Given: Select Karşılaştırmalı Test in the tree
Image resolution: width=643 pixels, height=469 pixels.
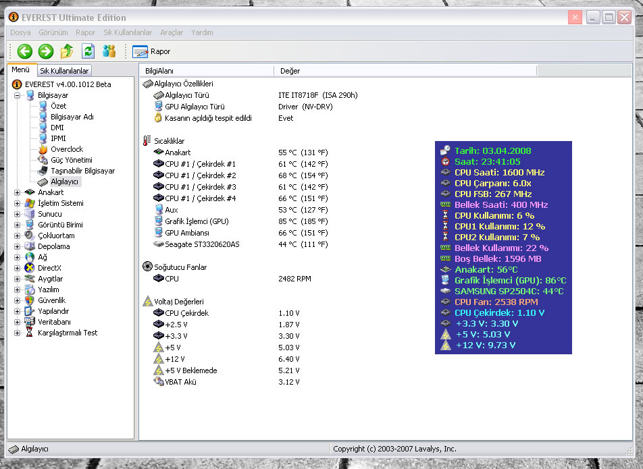Looking at the screenshot, I should (x=67, y=333).
